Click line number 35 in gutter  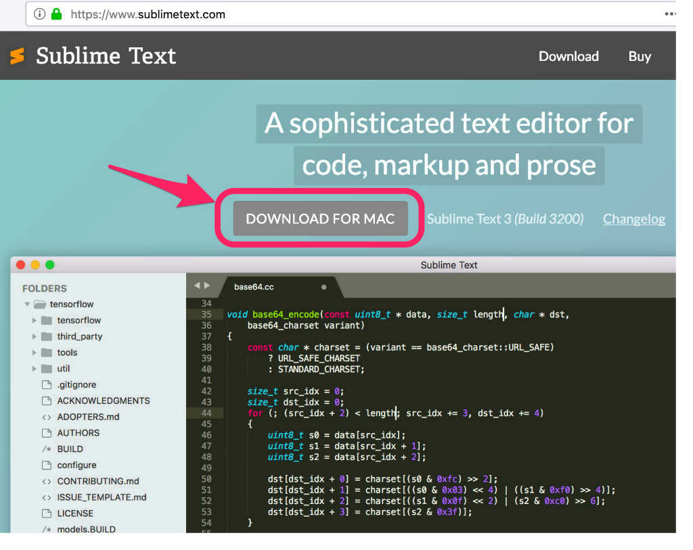206,315
